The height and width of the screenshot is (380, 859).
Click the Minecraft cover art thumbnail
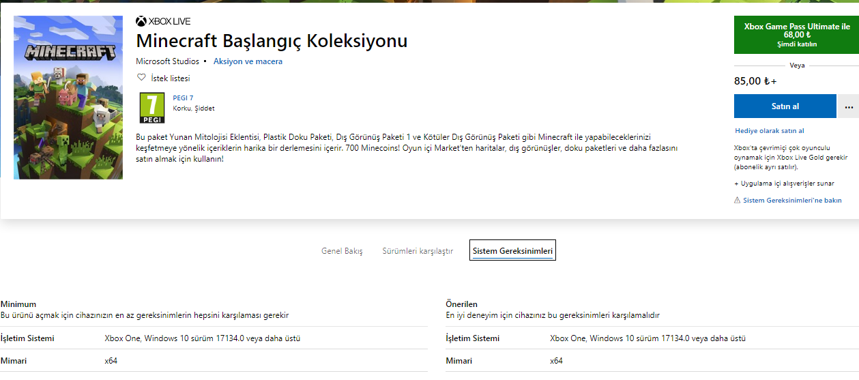click(68, 96)
